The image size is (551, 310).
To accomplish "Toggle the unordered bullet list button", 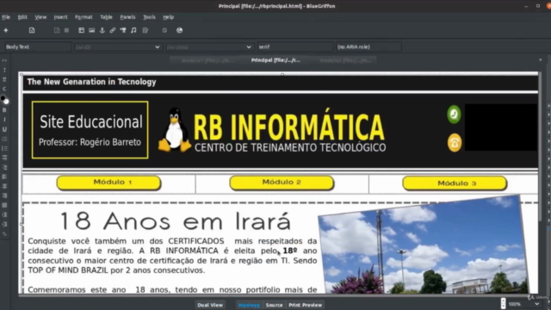I will coord(4,139).
